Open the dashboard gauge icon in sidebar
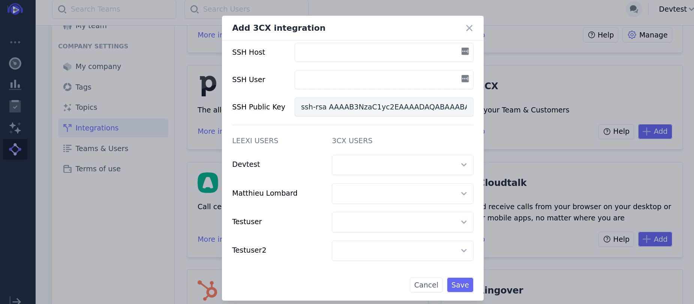The height and width of the screenshot is (304, 694). coord(15,63)
